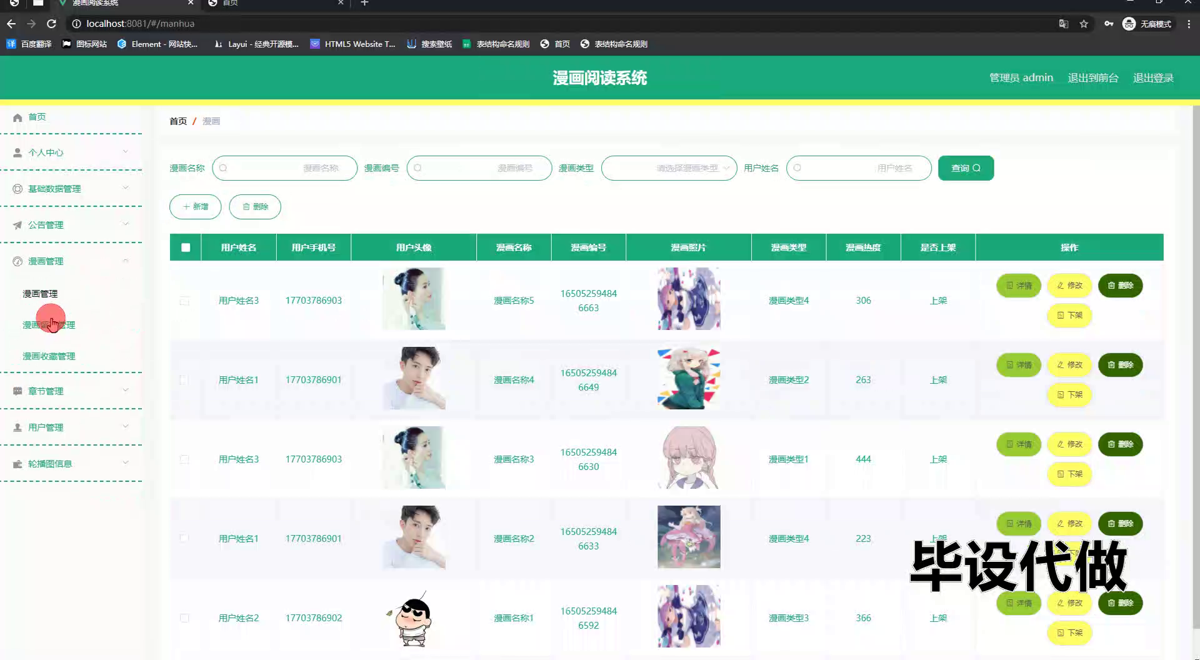Click 修改 for 漫画名称4 row

click(1069, 365)
